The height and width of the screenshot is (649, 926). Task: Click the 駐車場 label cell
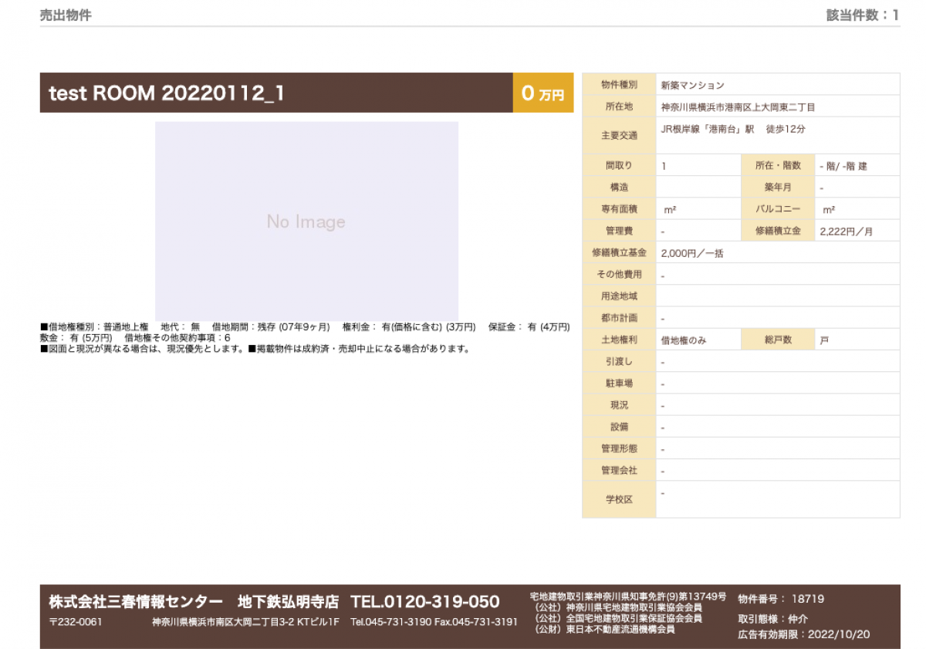pyautogui.click(x=619, y=383)
